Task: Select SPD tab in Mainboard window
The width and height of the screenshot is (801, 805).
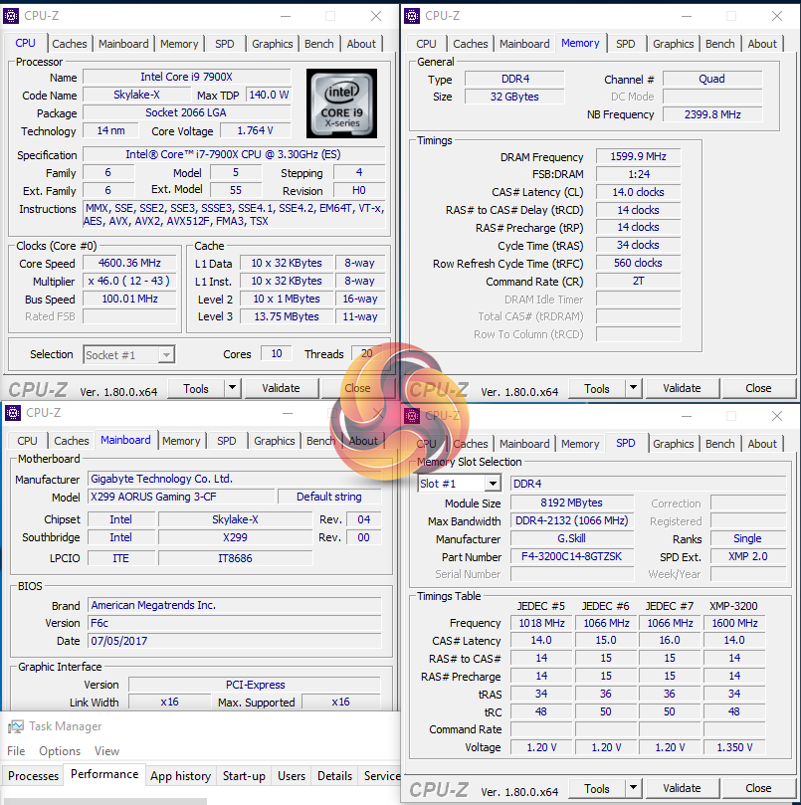Action: pyautogui.click(x=227, y=441)
